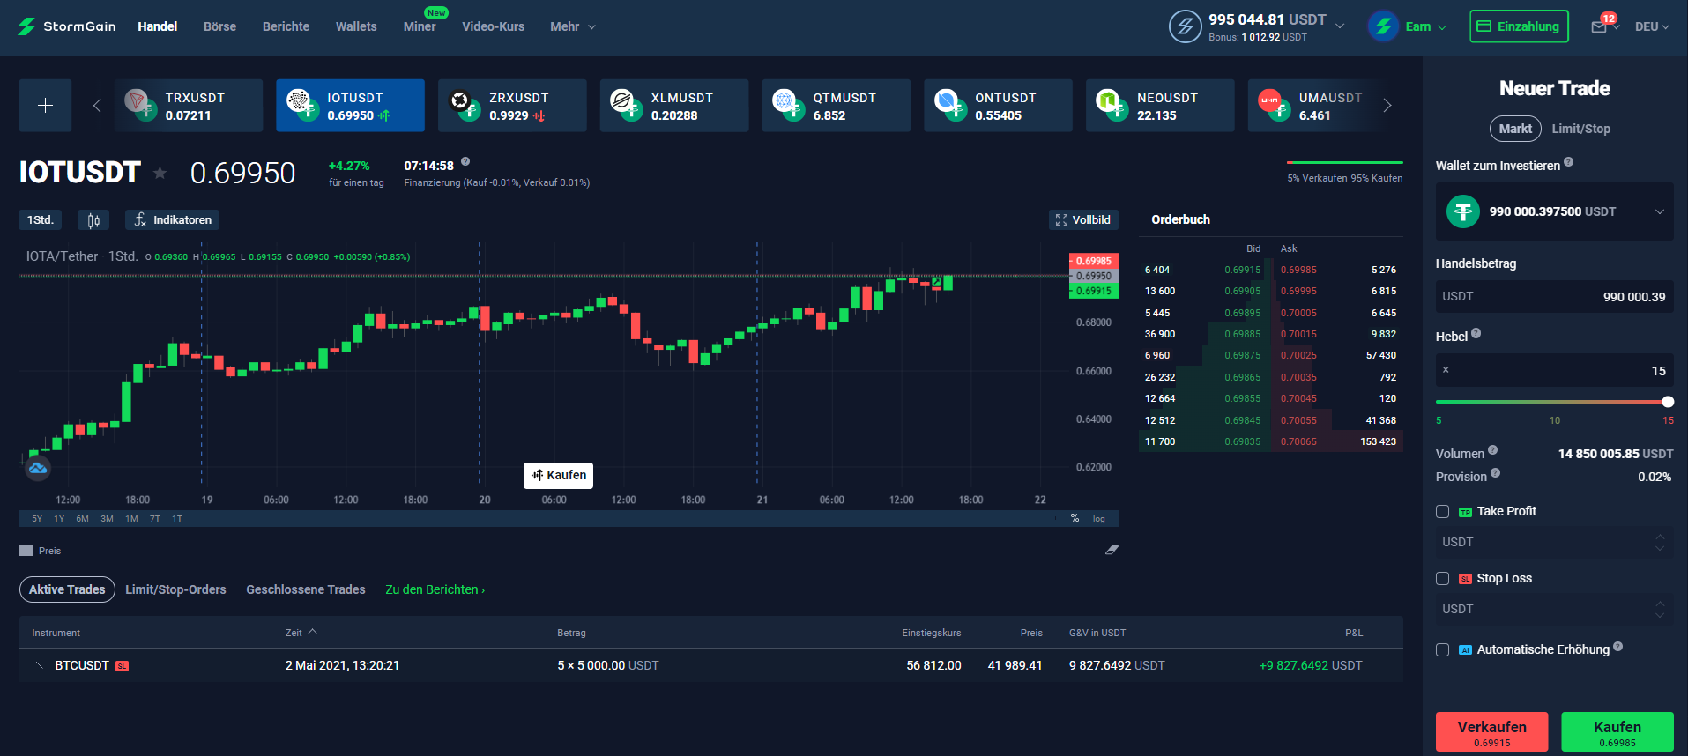Open the Berichte page
This screenshot has width=1688, height=756.
286,26
